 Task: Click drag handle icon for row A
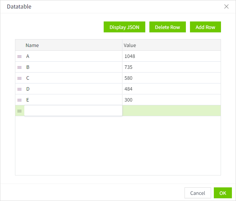(19, 57)
